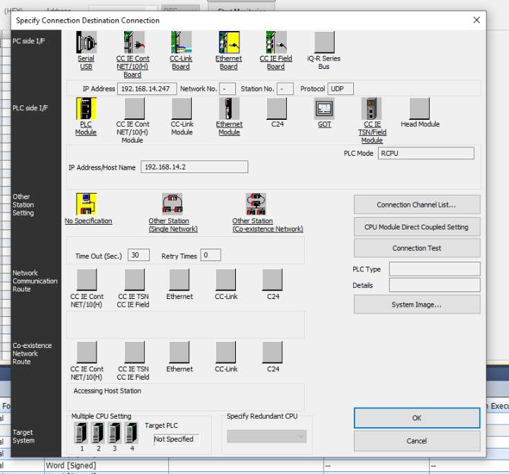Select the GOT icon
The height and width of the screenshot is (474, 509).
(x=324, y=109)
